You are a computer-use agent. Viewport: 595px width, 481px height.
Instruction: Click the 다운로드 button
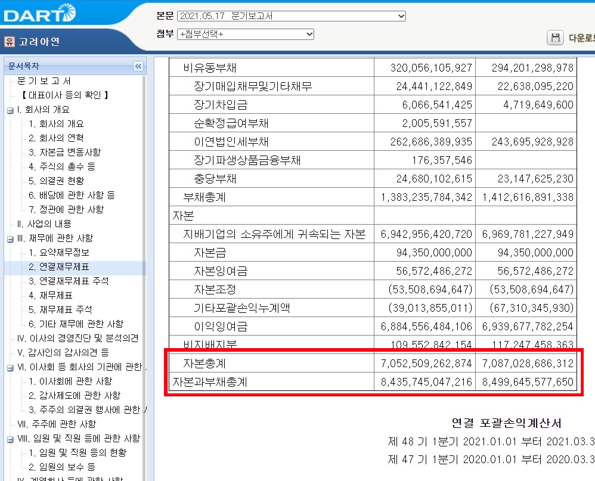pyautogui.click(x=582, y=38)
